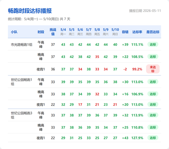Image resolution: width=169 pixels, height=149 pixels.
Task: Click the 畅跑时段达标播报 title
Action: click(x=30, y=11)
